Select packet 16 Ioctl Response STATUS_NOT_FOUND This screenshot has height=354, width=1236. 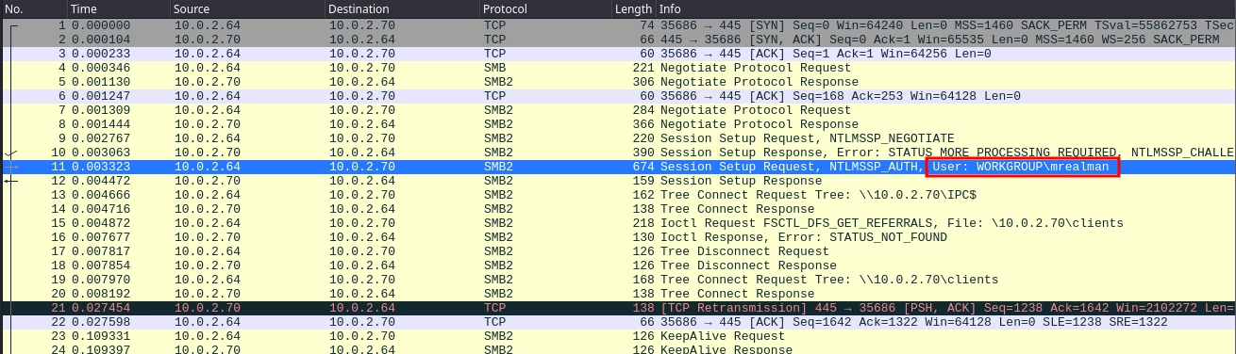click(x=618, y=237)
